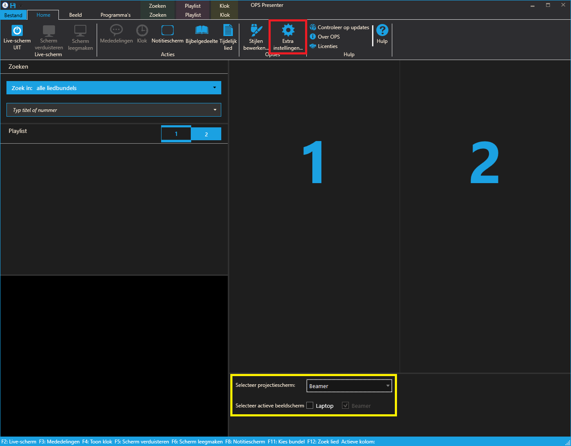Open the Programma's ribbon tab

[x=116, y=15]
